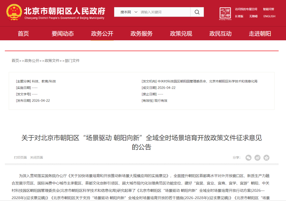Click the 有效性 现行有效 text

[154, 101]
